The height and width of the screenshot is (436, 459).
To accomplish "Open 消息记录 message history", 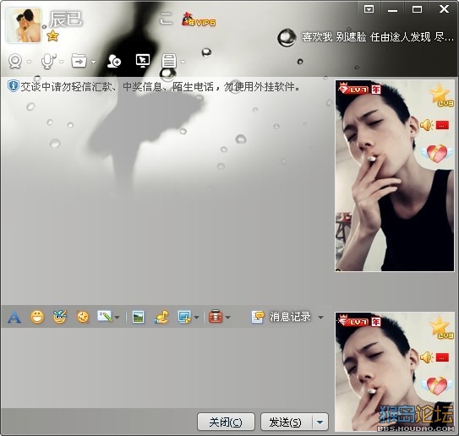I will 281,317.
